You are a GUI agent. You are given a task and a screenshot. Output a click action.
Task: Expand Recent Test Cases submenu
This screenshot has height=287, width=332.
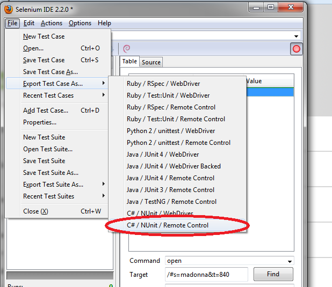57,95
